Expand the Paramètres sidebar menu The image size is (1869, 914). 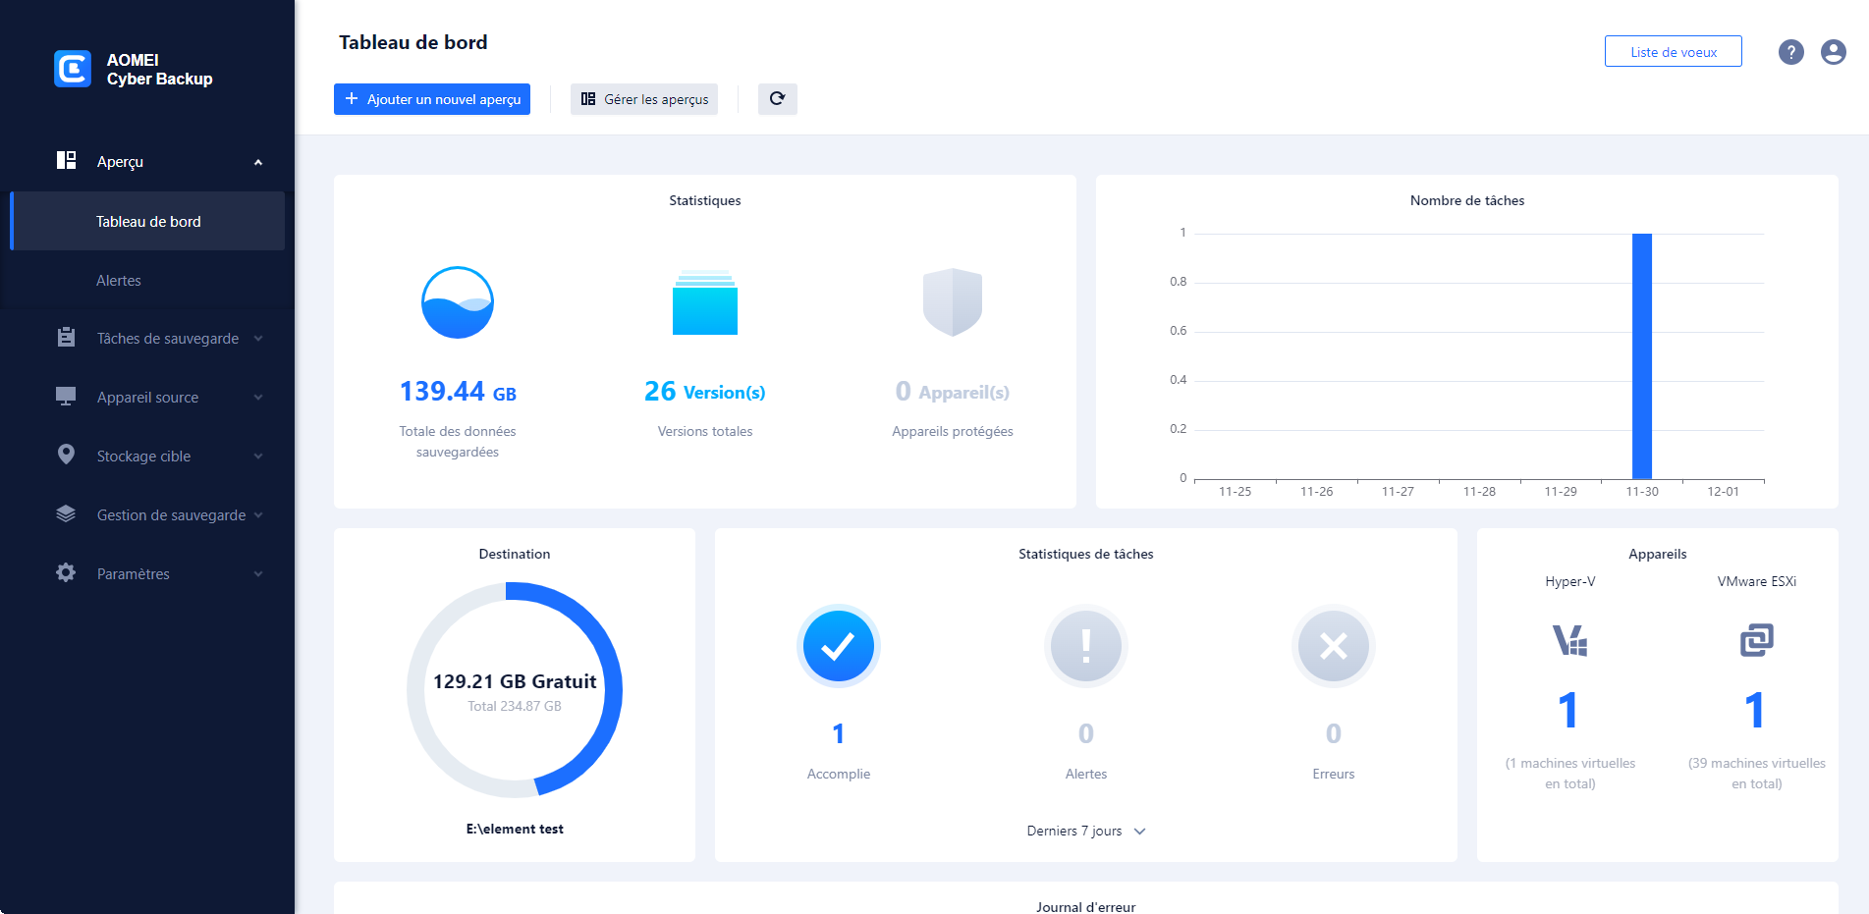[133, 574]
